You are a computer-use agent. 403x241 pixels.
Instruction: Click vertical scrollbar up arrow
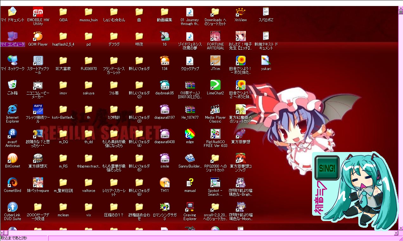tap(400, 9)
